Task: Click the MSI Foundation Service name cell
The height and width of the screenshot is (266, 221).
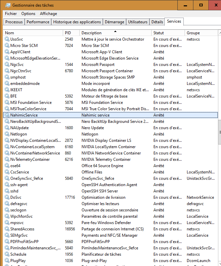Action: 31,103
